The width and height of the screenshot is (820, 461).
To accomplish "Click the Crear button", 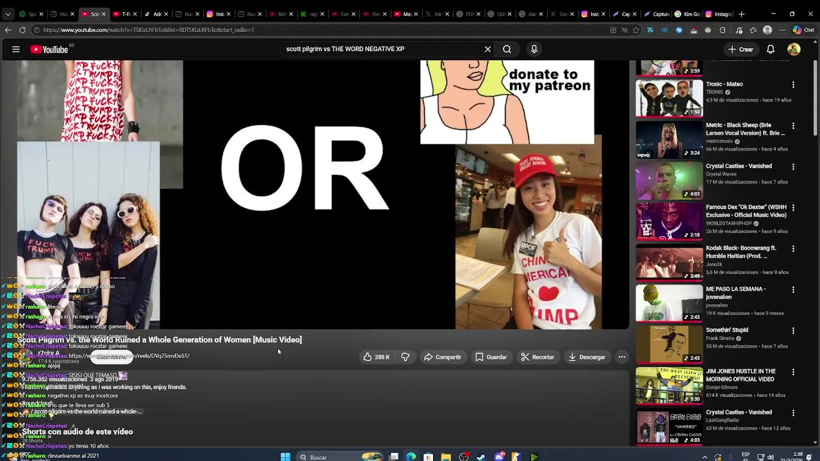I will (741, 49).
